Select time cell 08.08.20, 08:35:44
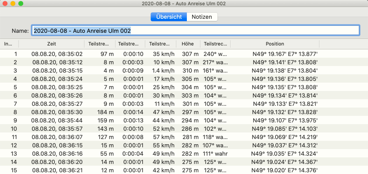 57,121
